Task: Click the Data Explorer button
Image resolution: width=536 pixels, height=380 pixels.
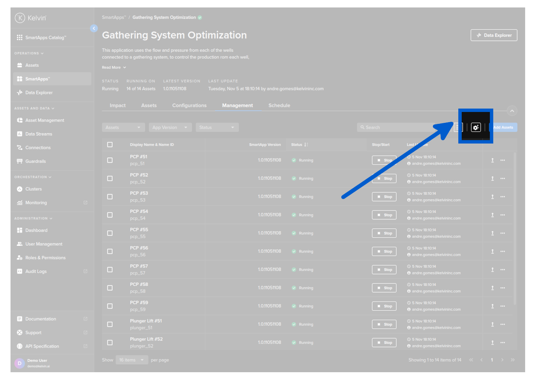Action: (494, 35)
